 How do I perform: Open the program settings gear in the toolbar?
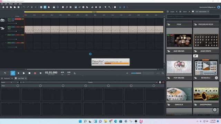7,7
